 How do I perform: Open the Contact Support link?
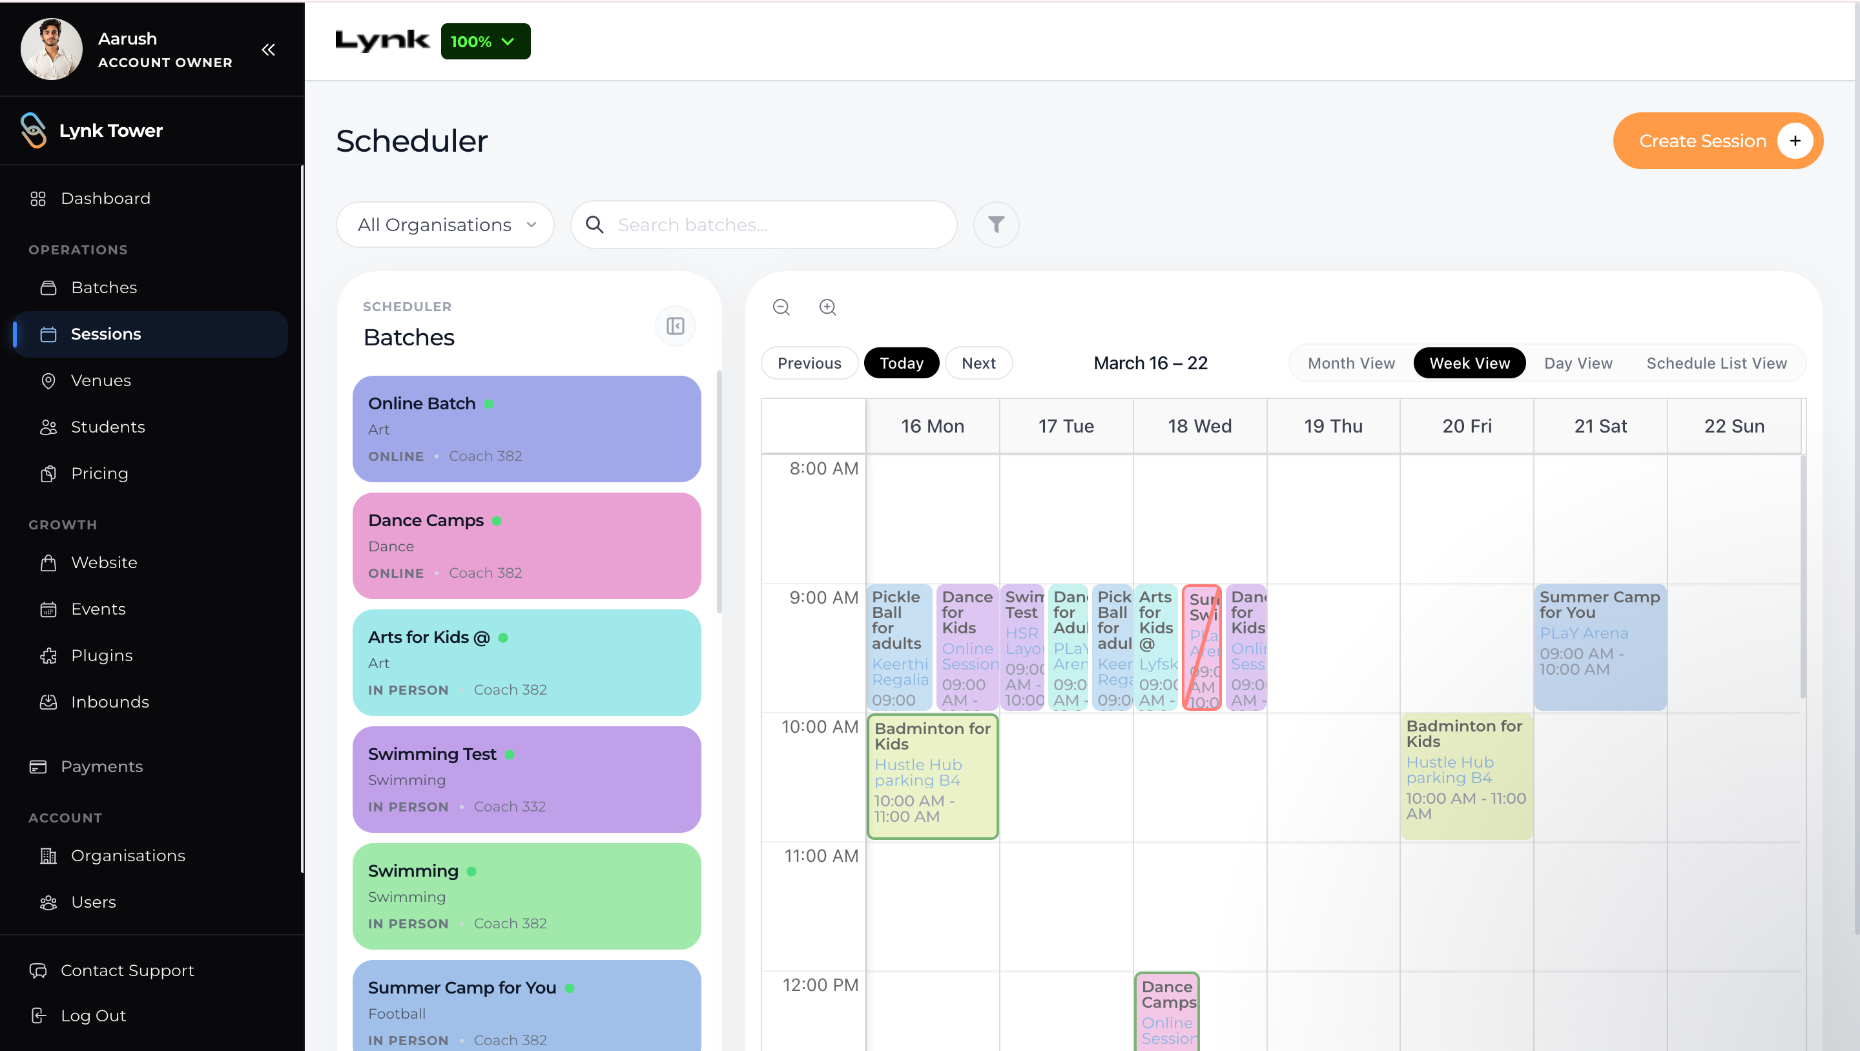127,971
